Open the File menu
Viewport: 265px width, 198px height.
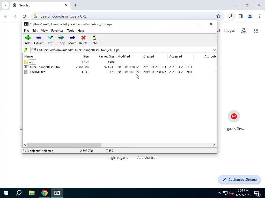pyautogui.click(x=26, y=31)
